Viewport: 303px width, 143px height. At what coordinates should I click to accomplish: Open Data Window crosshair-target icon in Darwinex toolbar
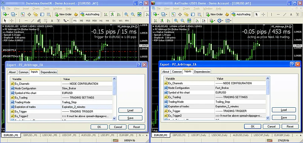tap(29, 14)
